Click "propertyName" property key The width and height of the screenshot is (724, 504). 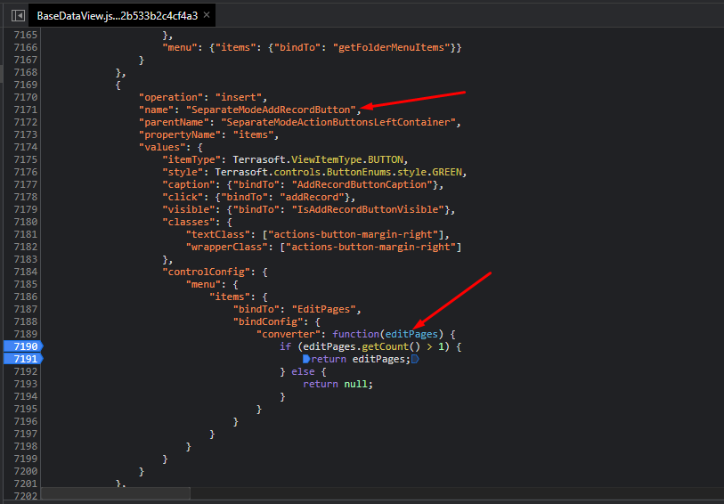click(x=180, y=134)
